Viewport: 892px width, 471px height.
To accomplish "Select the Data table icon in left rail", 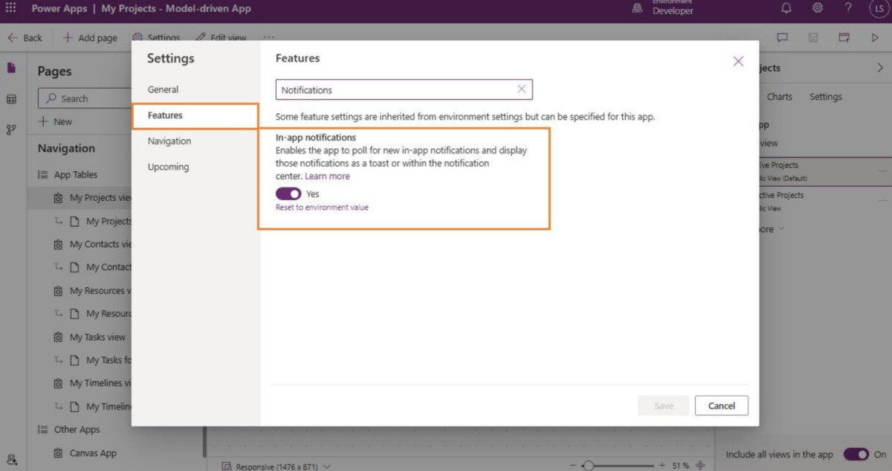I will (x=11, y=99).
